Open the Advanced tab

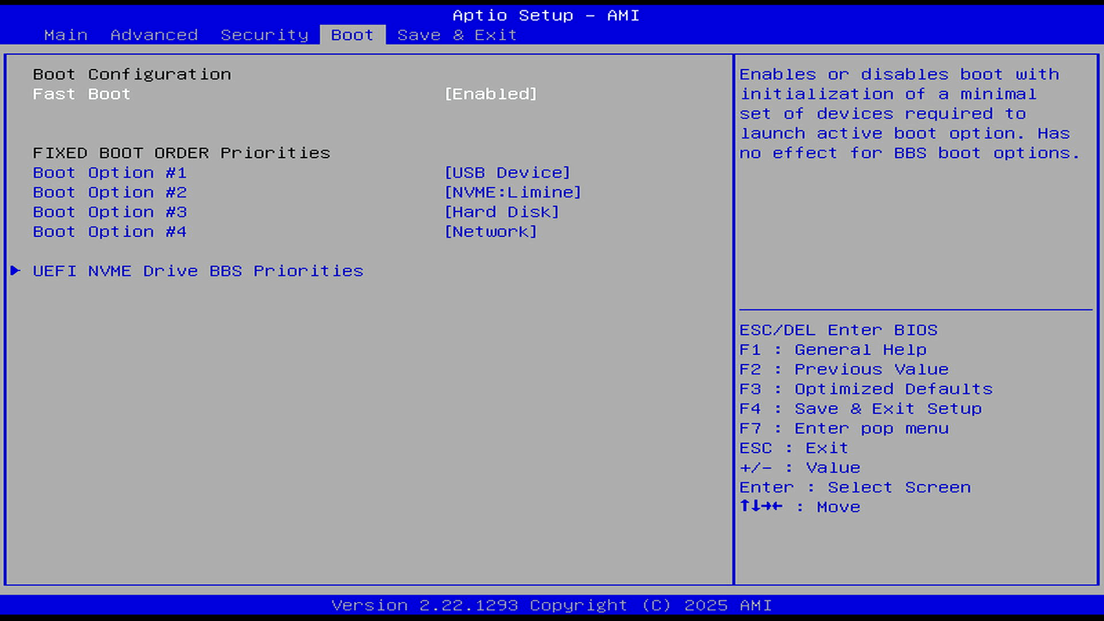154,35
